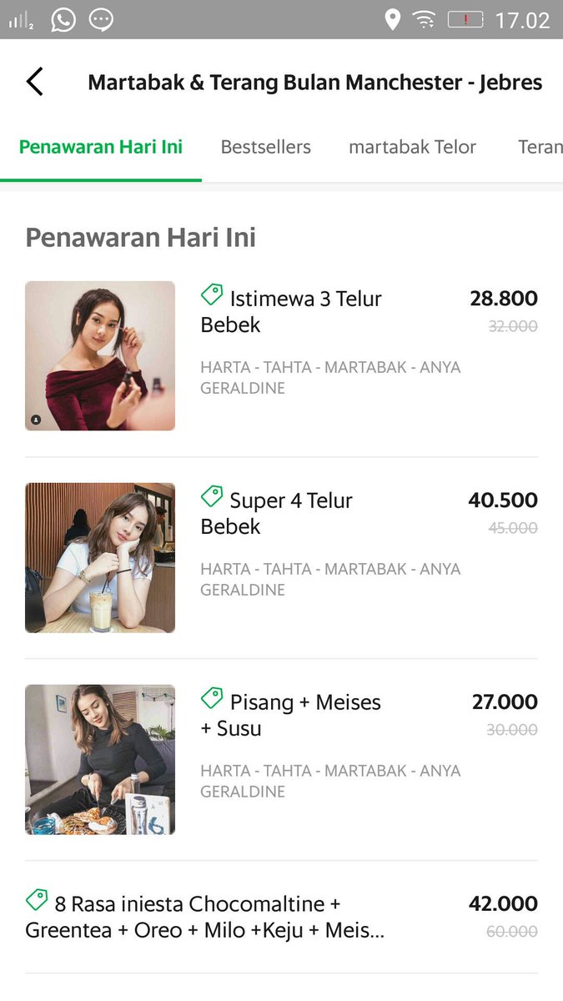Open the martabak Telor tab

click(412, 147)
